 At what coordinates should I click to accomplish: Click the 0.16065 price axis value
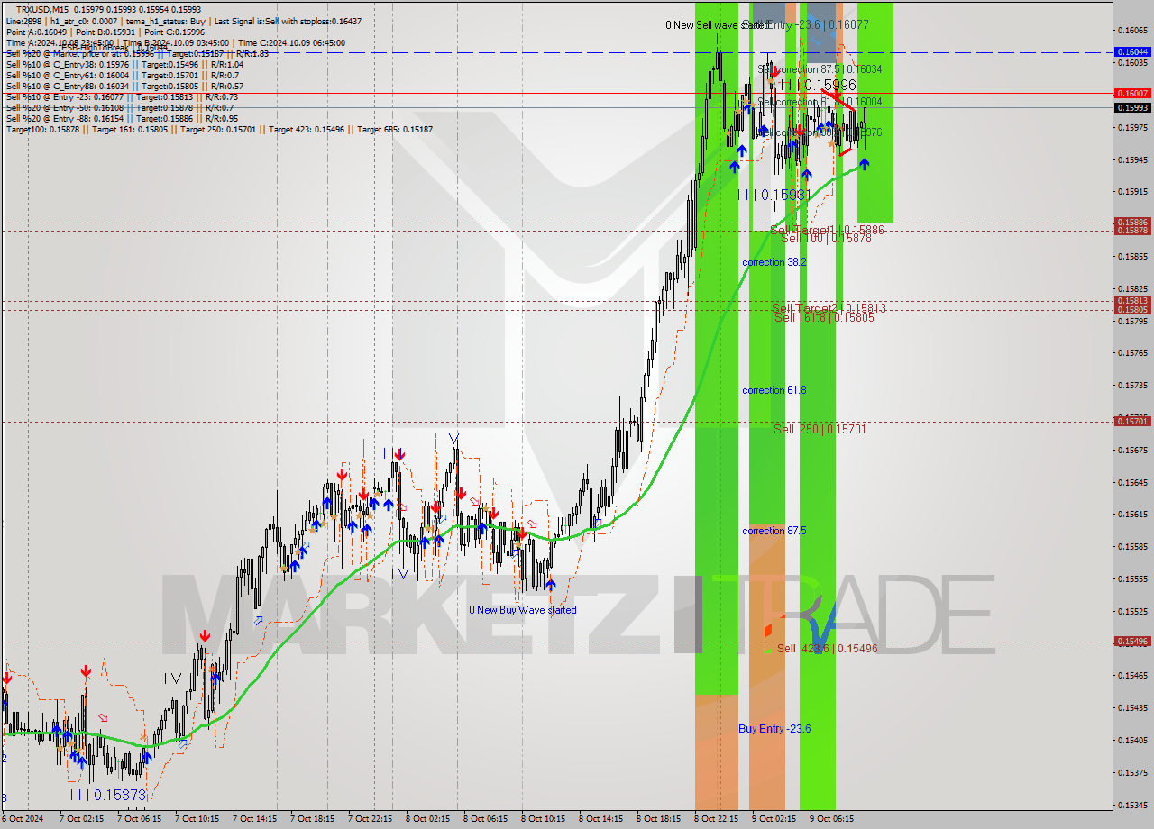point(1132,31)
